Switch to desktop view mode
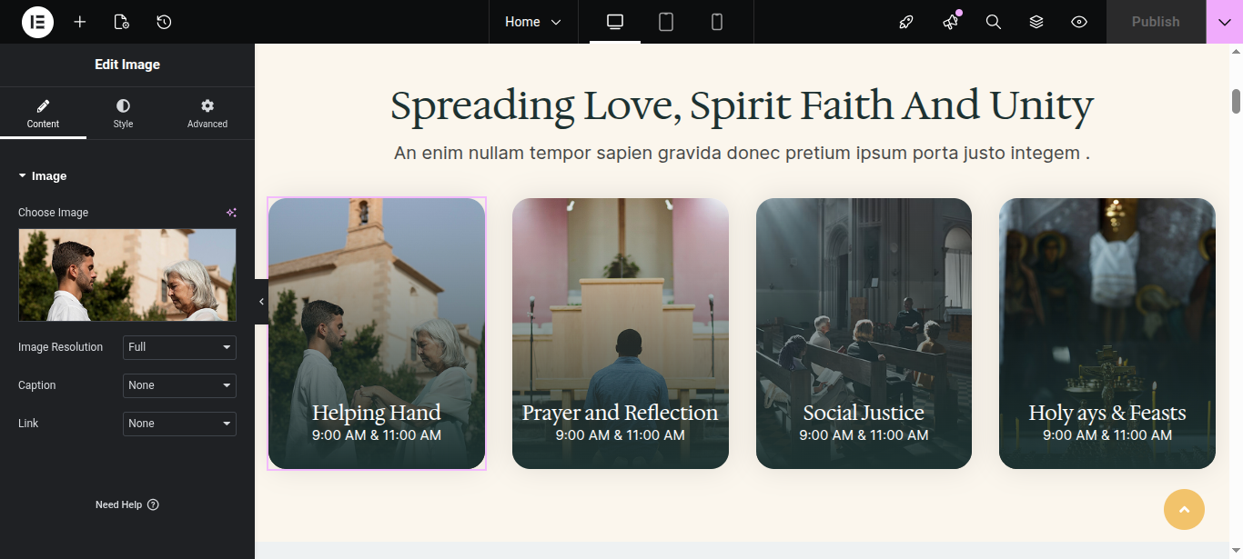 [615, 22]
